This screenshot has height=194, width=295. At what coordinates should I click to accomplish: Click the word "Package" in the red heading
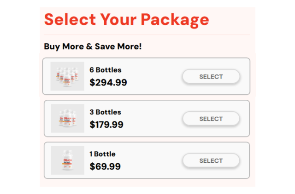[175, 20]
